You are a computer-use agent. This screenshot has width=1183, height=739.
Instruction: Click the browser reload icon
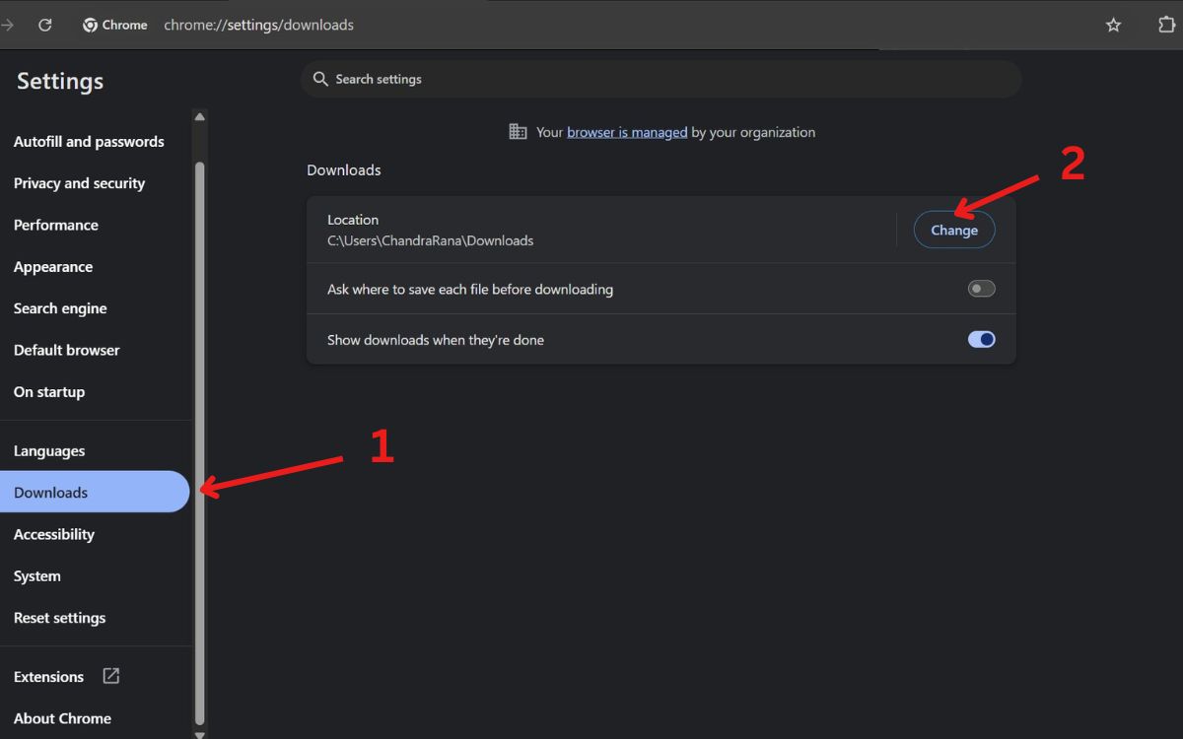(x=44, y=26)
